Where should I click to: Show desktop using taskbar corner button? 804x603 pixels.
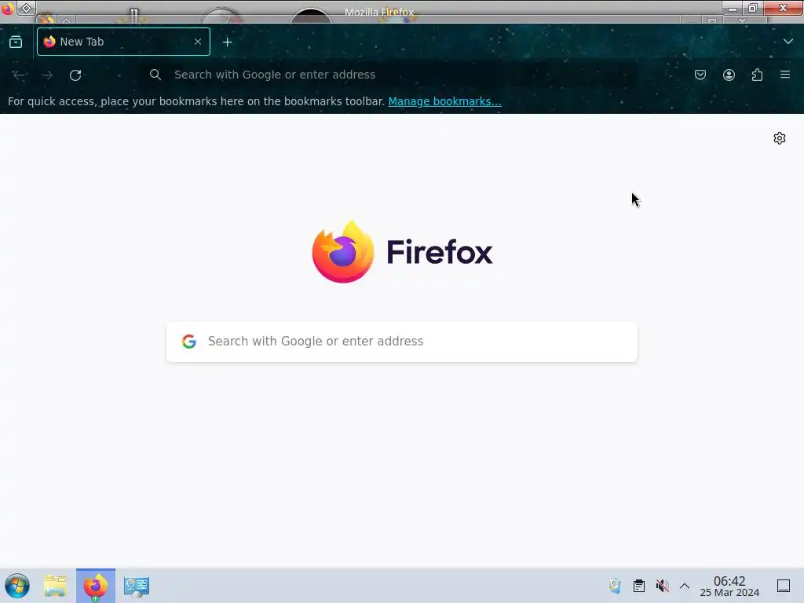click(x=784, y=586)
